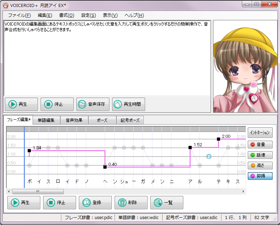The width and height of the screenshot is (280, 225).
Task: Click the 記号ポーズ辞書 : user.sdic status entry
Action: click(192, 218)
